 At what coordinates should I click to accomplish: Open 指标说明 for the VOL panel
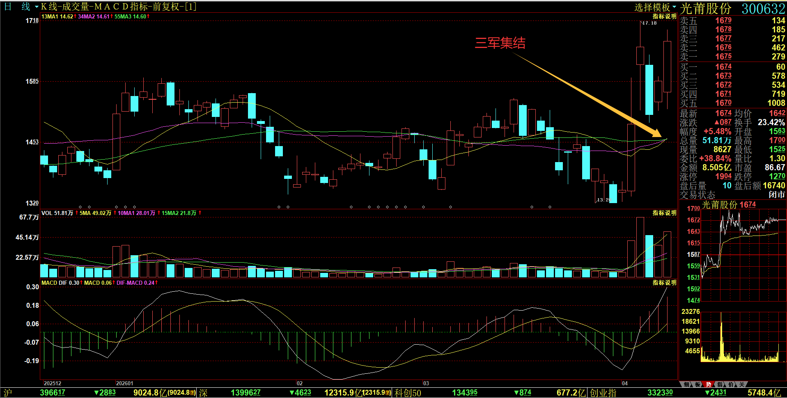coord(664,213)
